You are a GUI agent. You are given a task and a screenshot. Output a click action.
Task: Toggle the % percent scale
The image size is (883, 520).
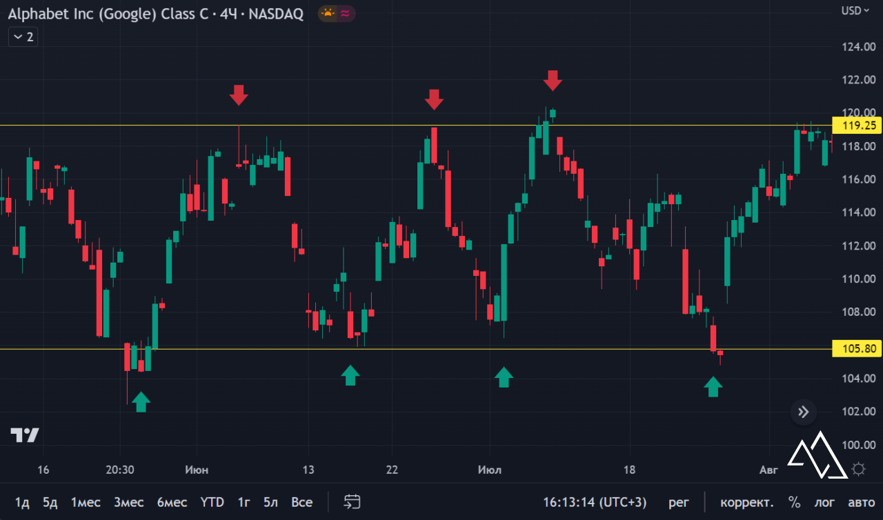click(795, 502)
